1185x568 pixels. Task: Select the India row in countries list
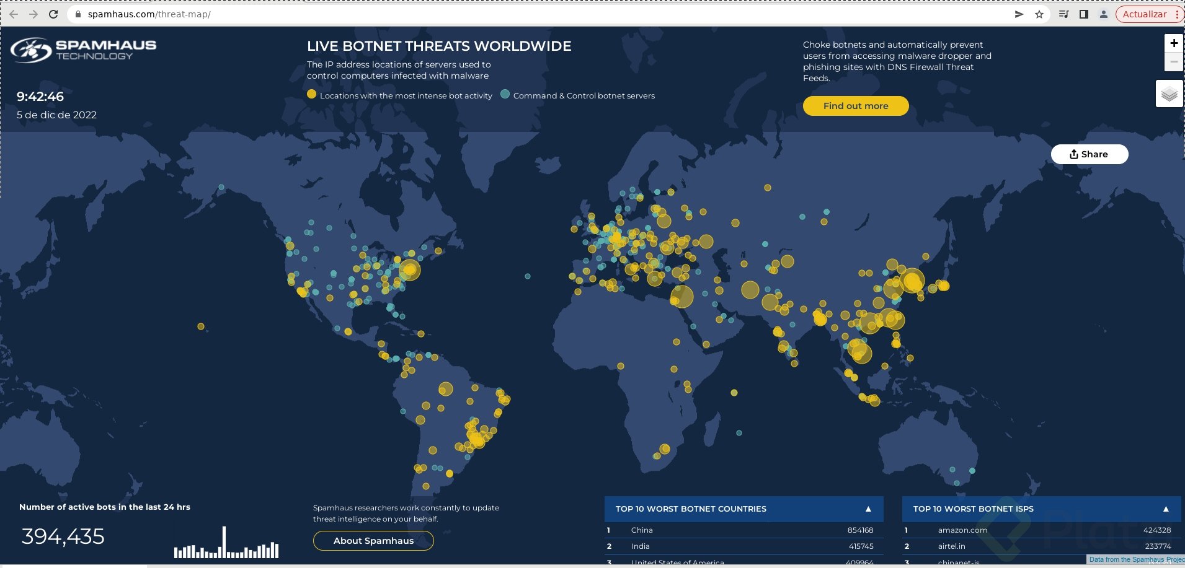pos(743,546)
